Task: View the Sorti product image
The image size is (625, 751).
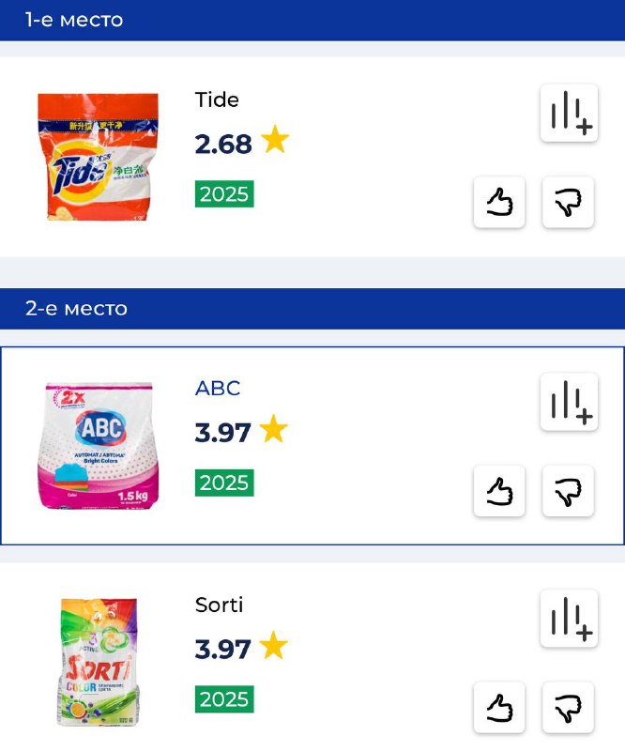Action: coord(98,662)
